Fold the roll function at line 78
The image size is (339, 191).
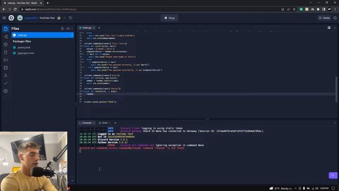[x=83, y=78]
